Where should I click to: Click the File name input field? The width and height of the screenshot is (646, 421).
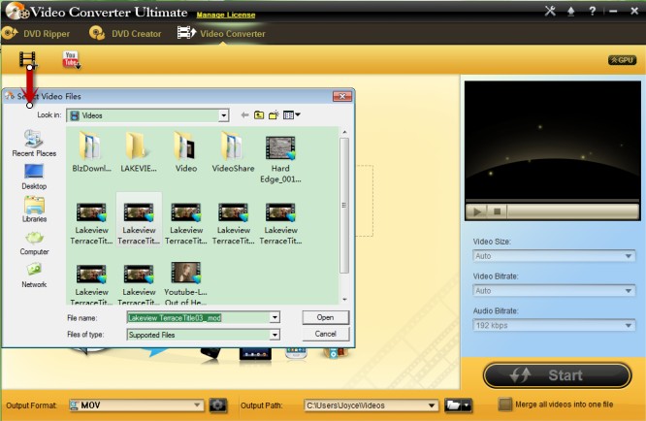click(199, 317)
